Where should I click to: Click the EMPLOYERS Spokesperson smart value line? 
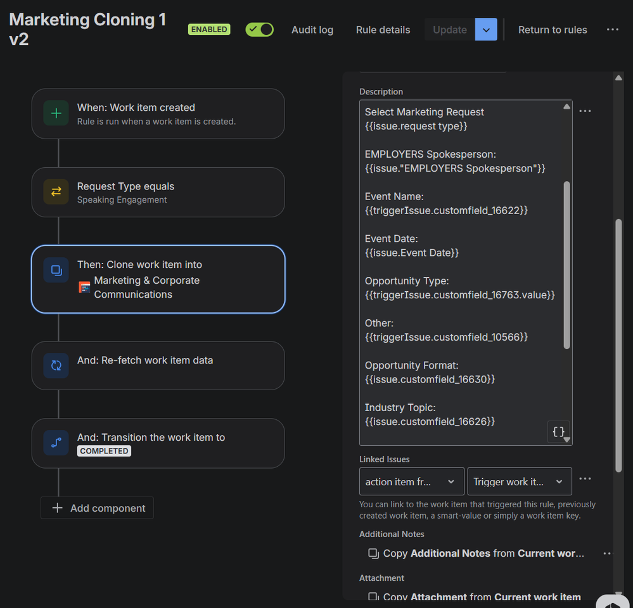(x=455, y=168)
